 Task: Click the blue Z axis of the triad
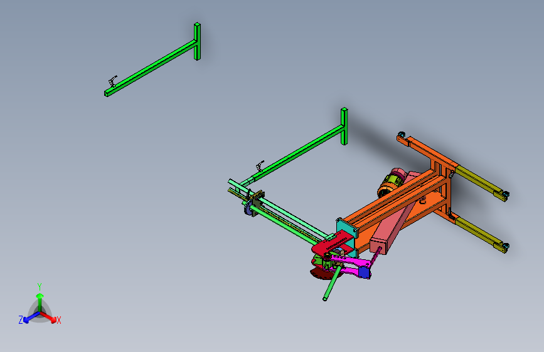tap(31, 317)
